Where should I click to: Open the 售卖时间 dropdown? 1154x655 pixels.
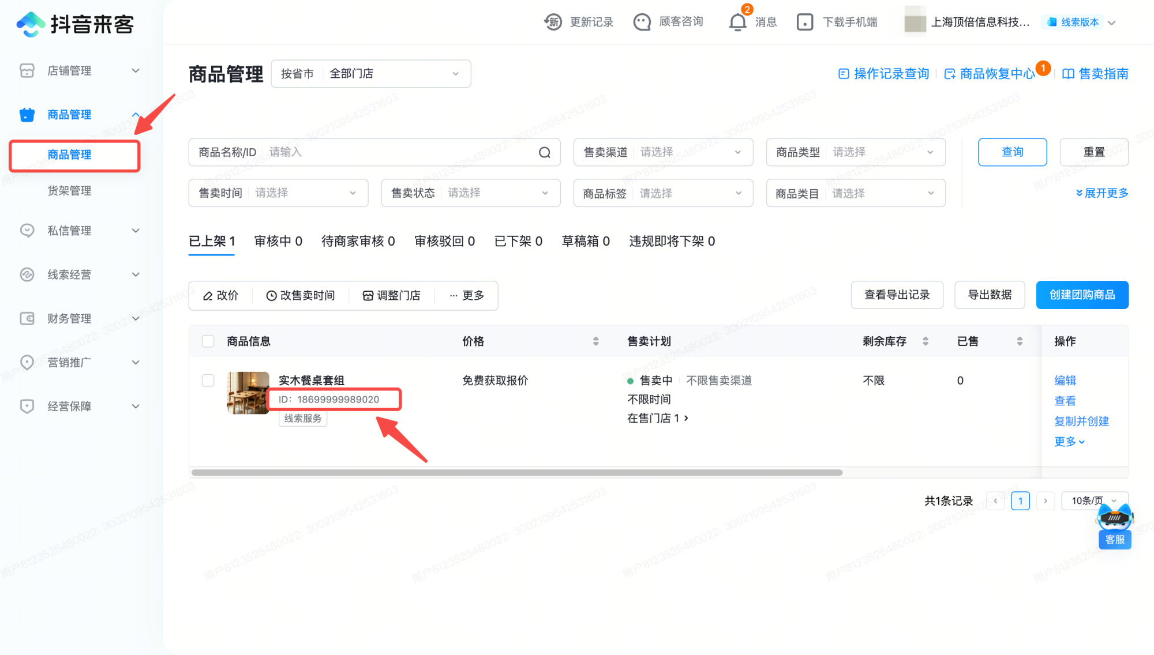coord(278,193)
